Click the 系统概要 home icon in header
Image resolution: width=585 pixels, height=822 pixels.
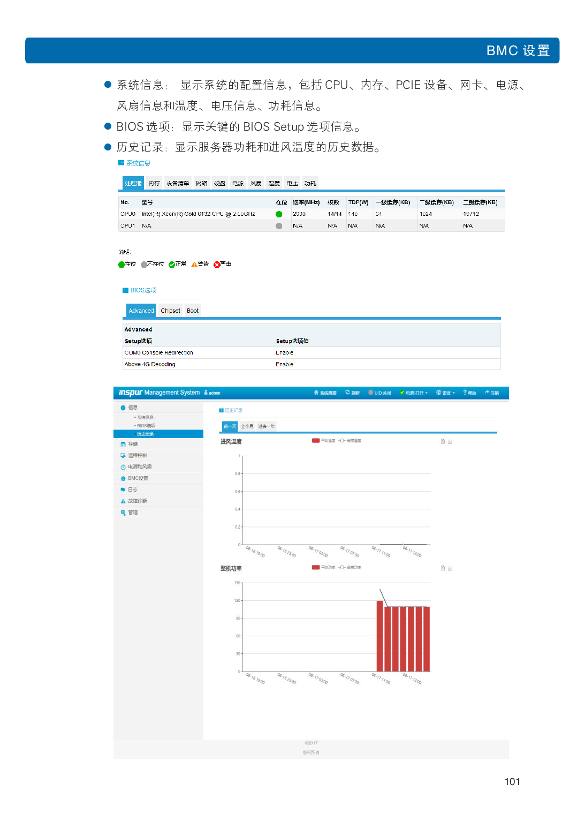tap(316, 393)
